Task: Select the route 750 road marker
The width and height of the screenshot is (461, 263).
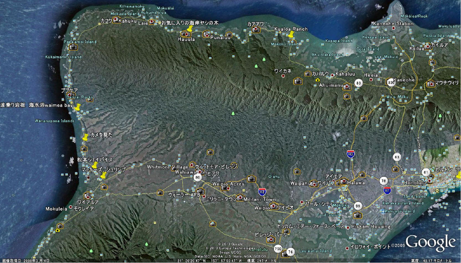Action: (278, 249)
